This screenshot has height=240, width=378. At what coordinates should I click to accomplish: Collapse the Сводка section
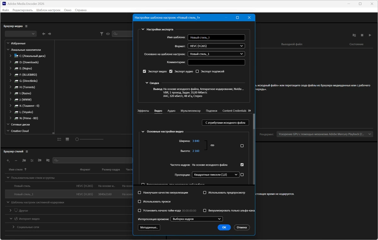(147, 83)
